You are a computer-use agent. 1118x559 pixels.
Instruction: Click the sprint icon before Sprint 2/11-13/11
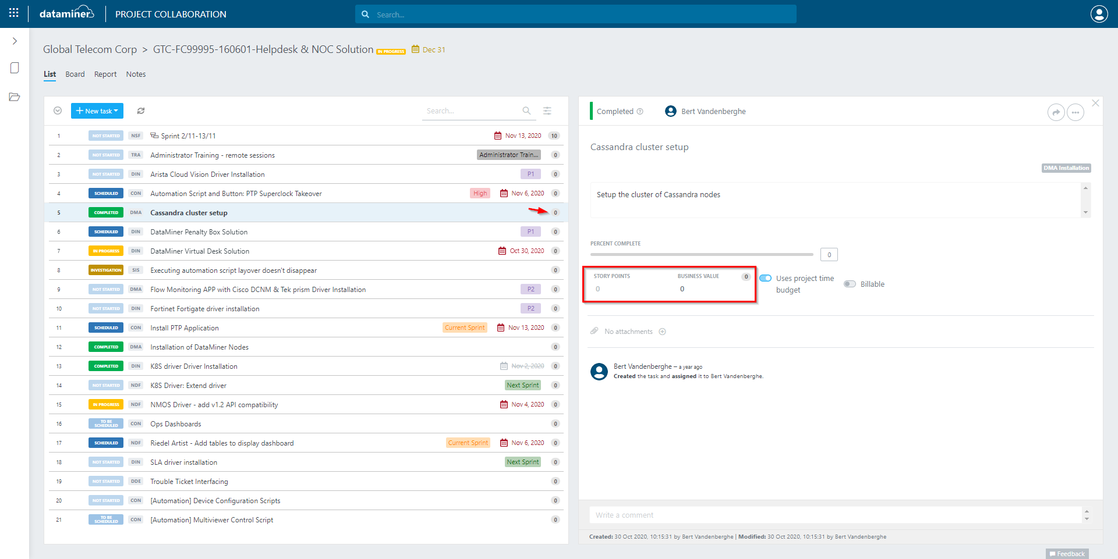click(x=154, y=136)
